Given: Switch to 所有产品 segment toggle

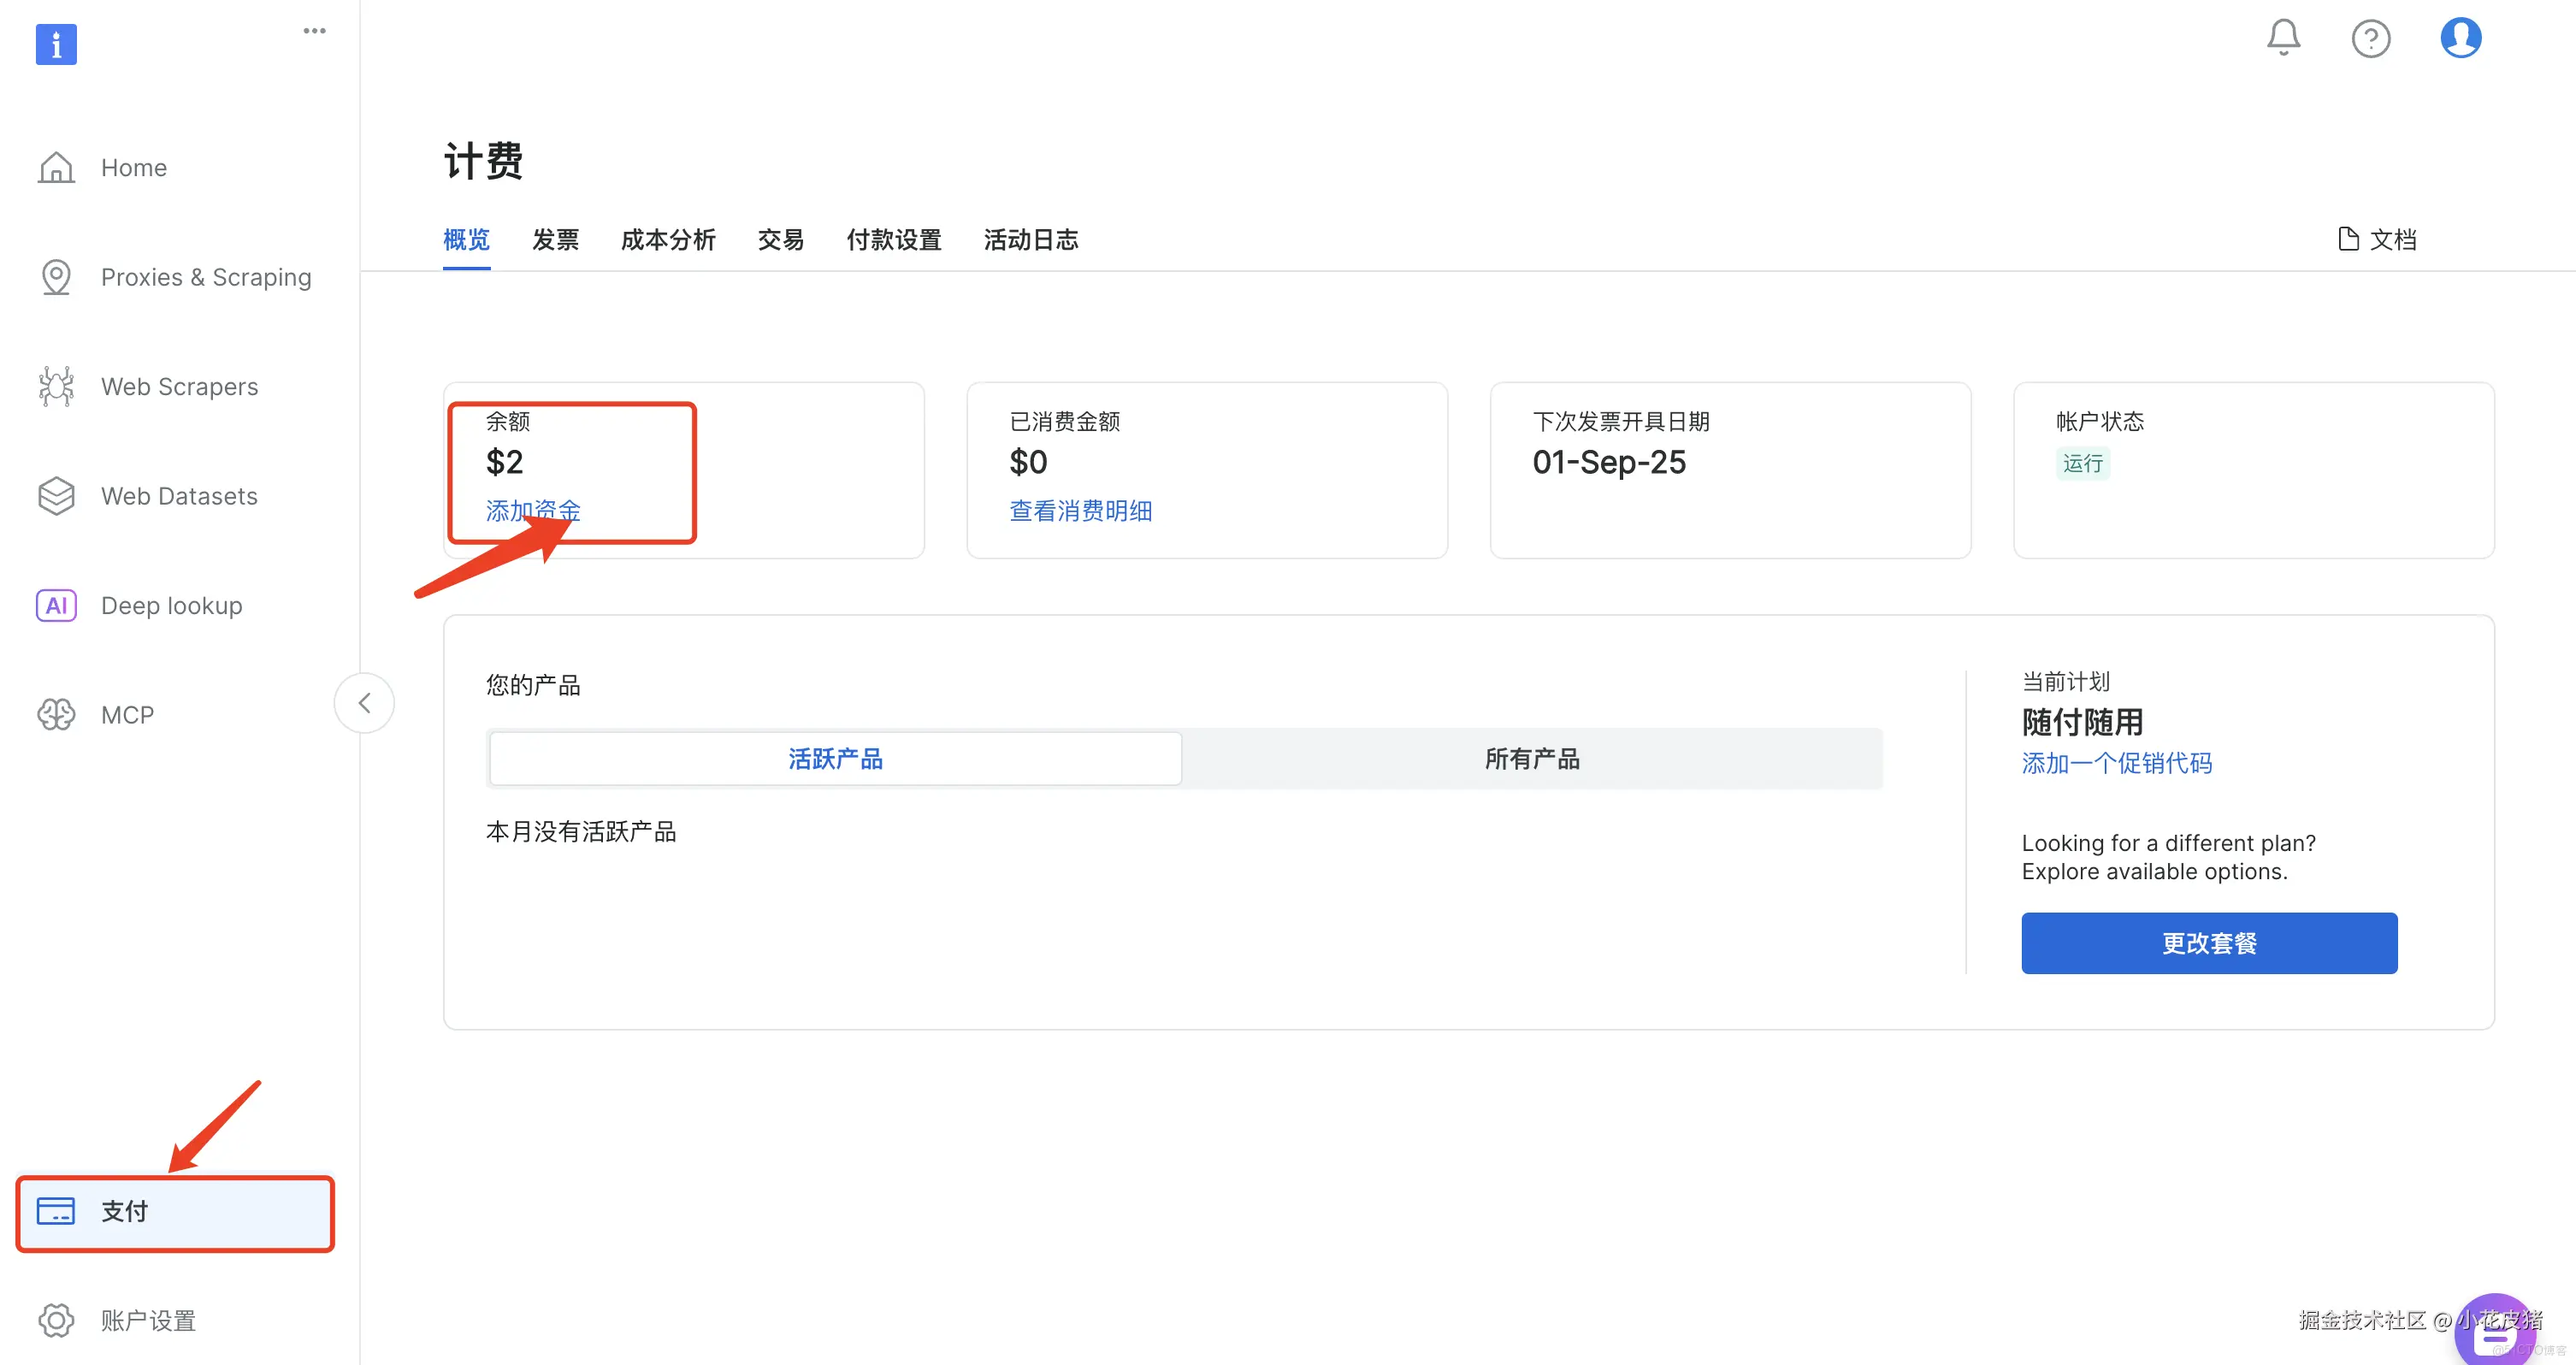Looking at the screenshot, I should [1531, 759].
